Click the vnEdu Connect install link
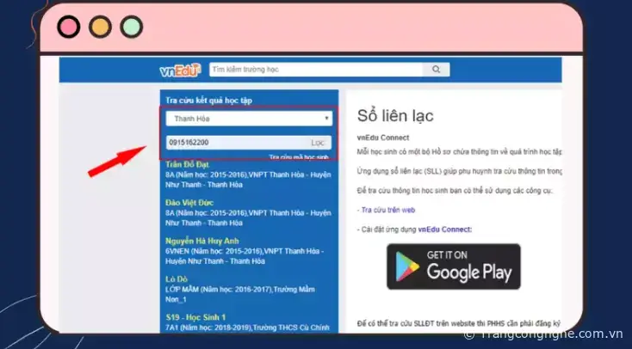 444,230
